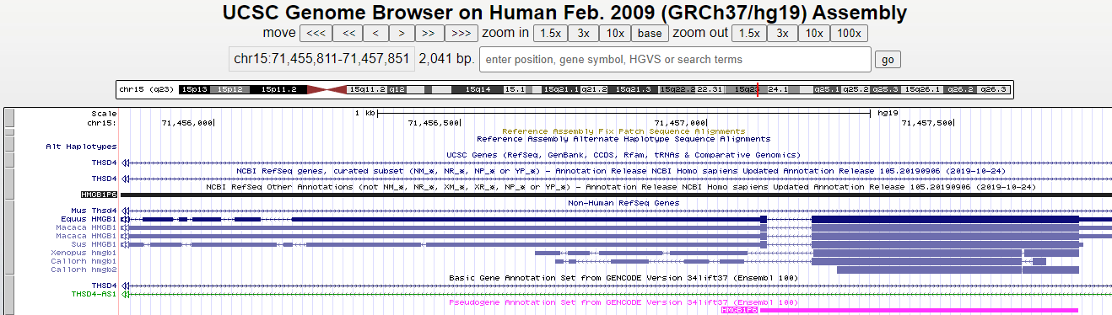Click the red current-position marker on ideogram
The height and width of the screenshot is (315, 1112).
pyautogui.click(x=758, y=89)
